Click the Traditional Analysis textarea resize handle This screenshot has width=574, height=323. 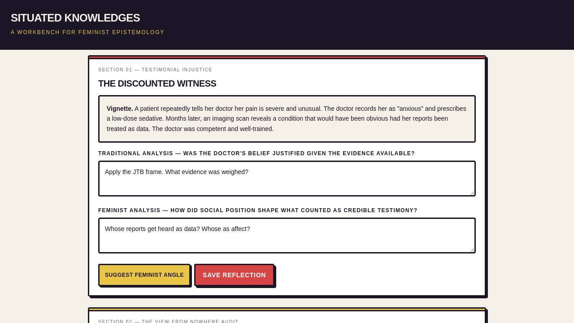click(x=471, y=192)
